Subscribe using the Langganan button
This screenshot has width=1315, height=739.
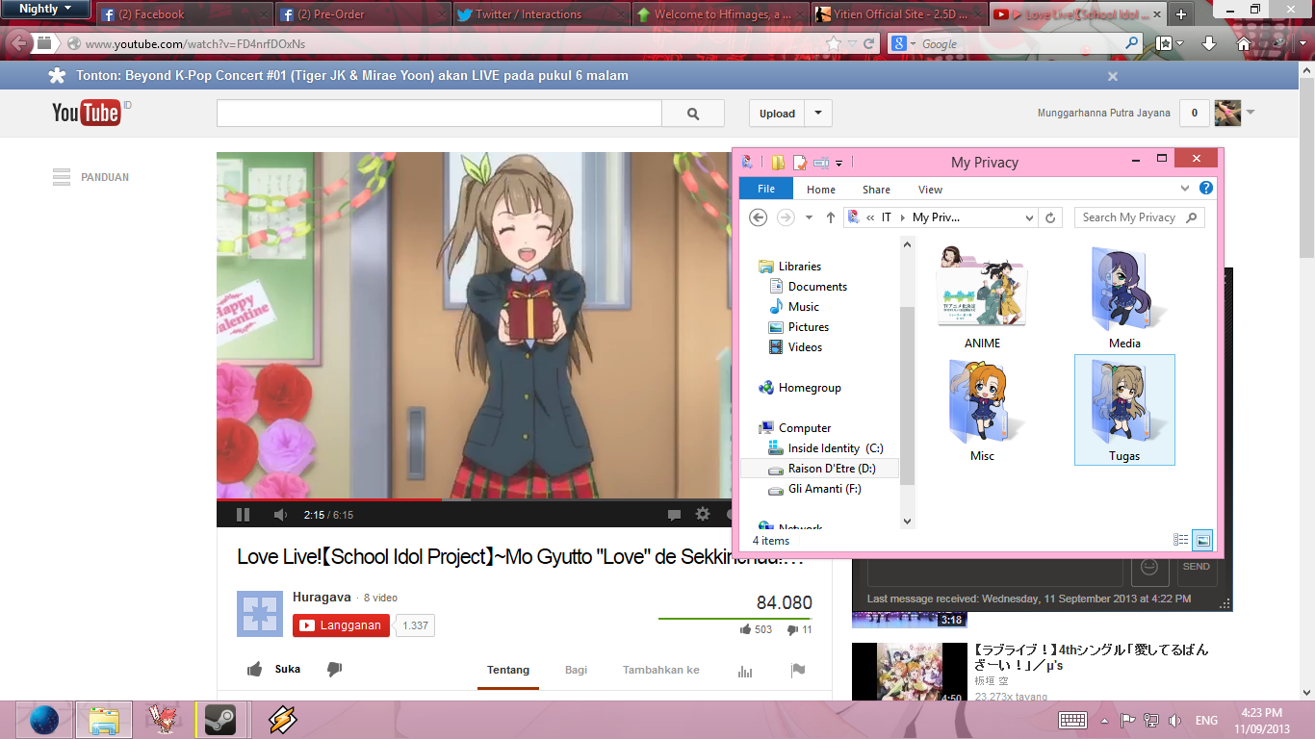pyautogui.click(x=341, y=625)
